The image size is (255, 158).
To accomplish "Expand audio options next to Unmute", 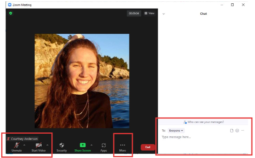I will (x=24, y=145).
